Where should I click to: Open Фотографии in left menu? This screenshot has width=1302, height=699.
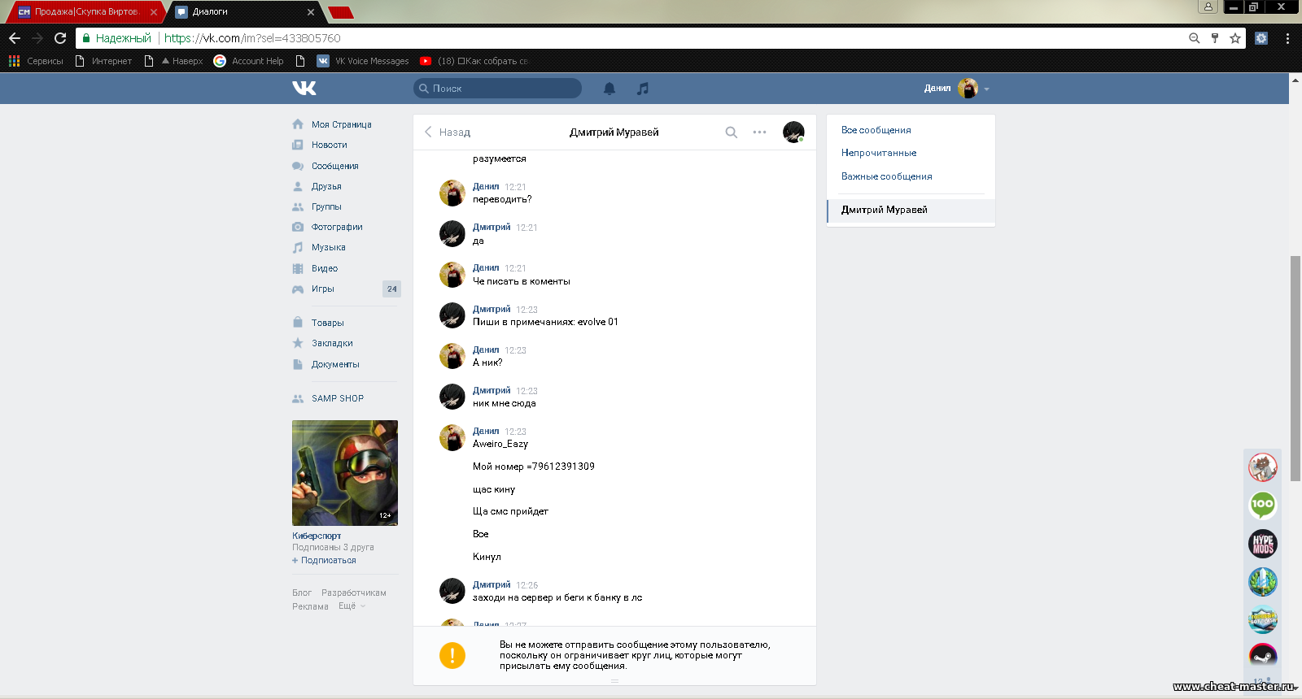pos(337,227)
